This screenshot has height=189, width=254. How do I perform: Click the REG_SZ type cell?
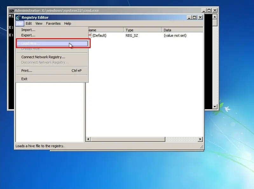click(x=132, y=35)
